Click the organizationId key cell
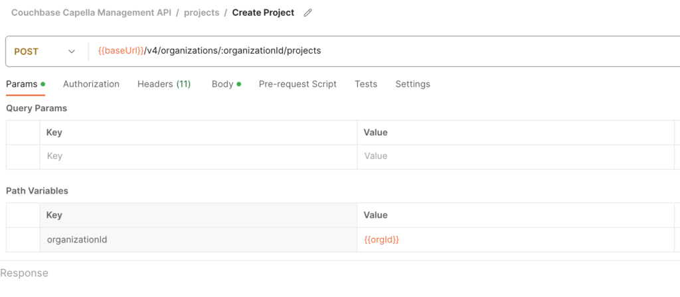 coord(199,239)
